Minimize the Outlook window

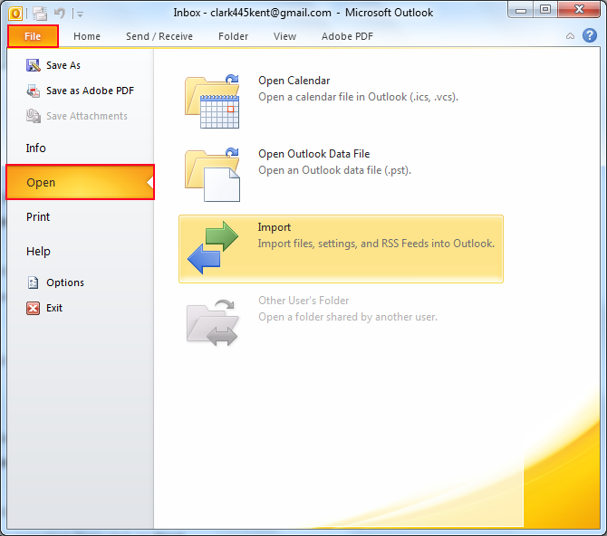521,9
